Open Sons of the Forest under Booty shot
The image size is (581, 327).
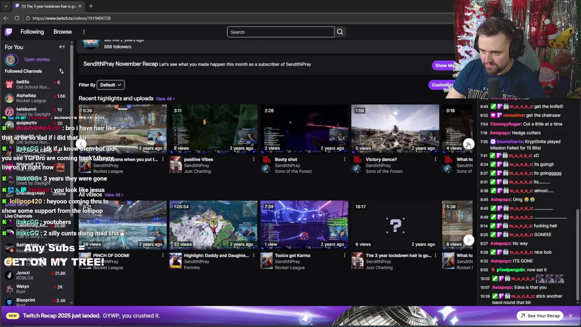coord(293,171)
